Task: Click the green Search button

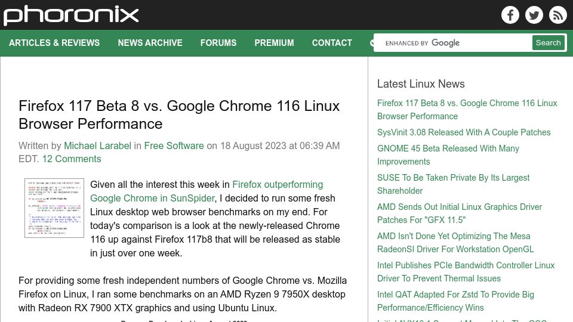Action: (548, 43)
